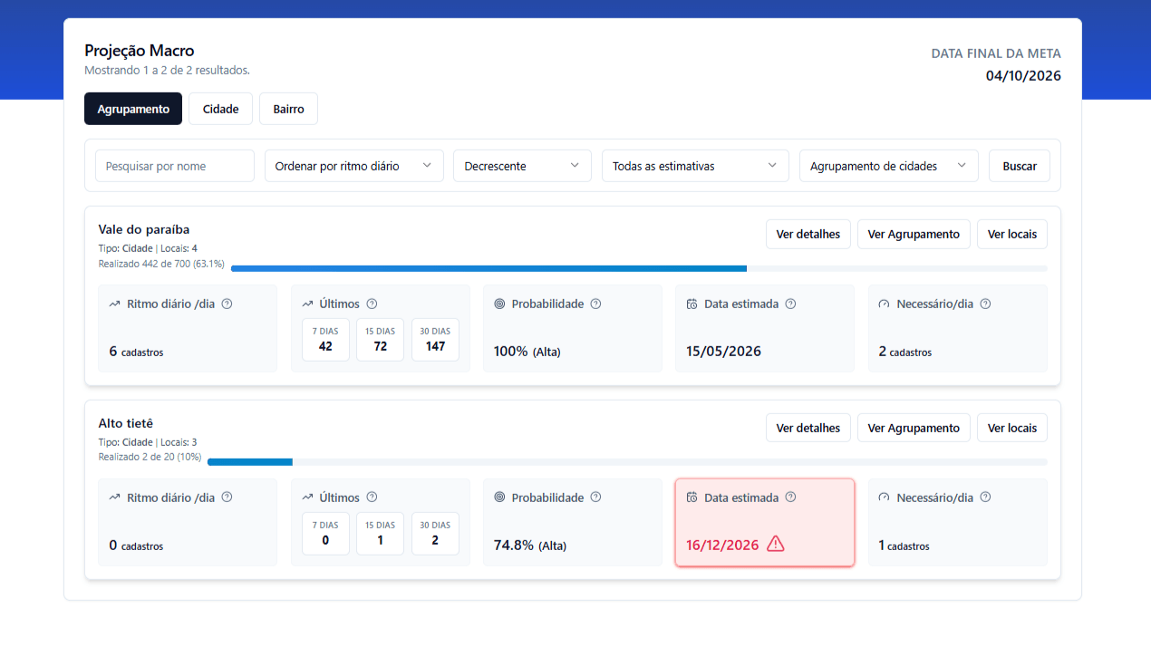Open the 'Agrupamento de cidades' dropdown

(889, 166)
